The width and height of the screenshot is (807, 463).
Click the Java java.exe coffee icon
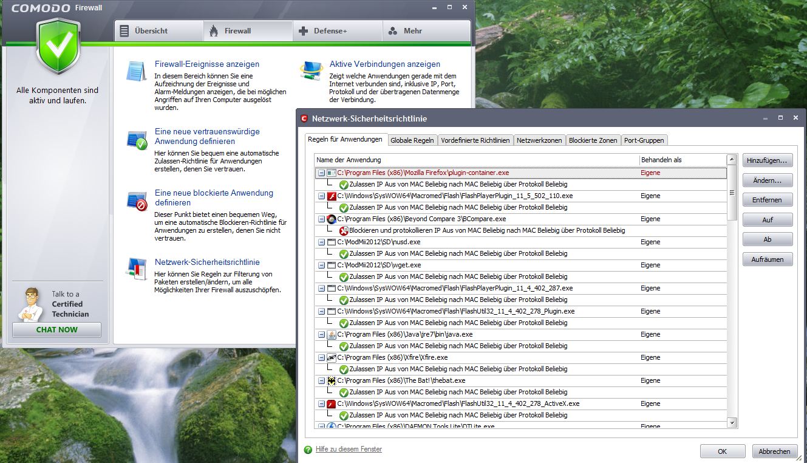point(332,335)
